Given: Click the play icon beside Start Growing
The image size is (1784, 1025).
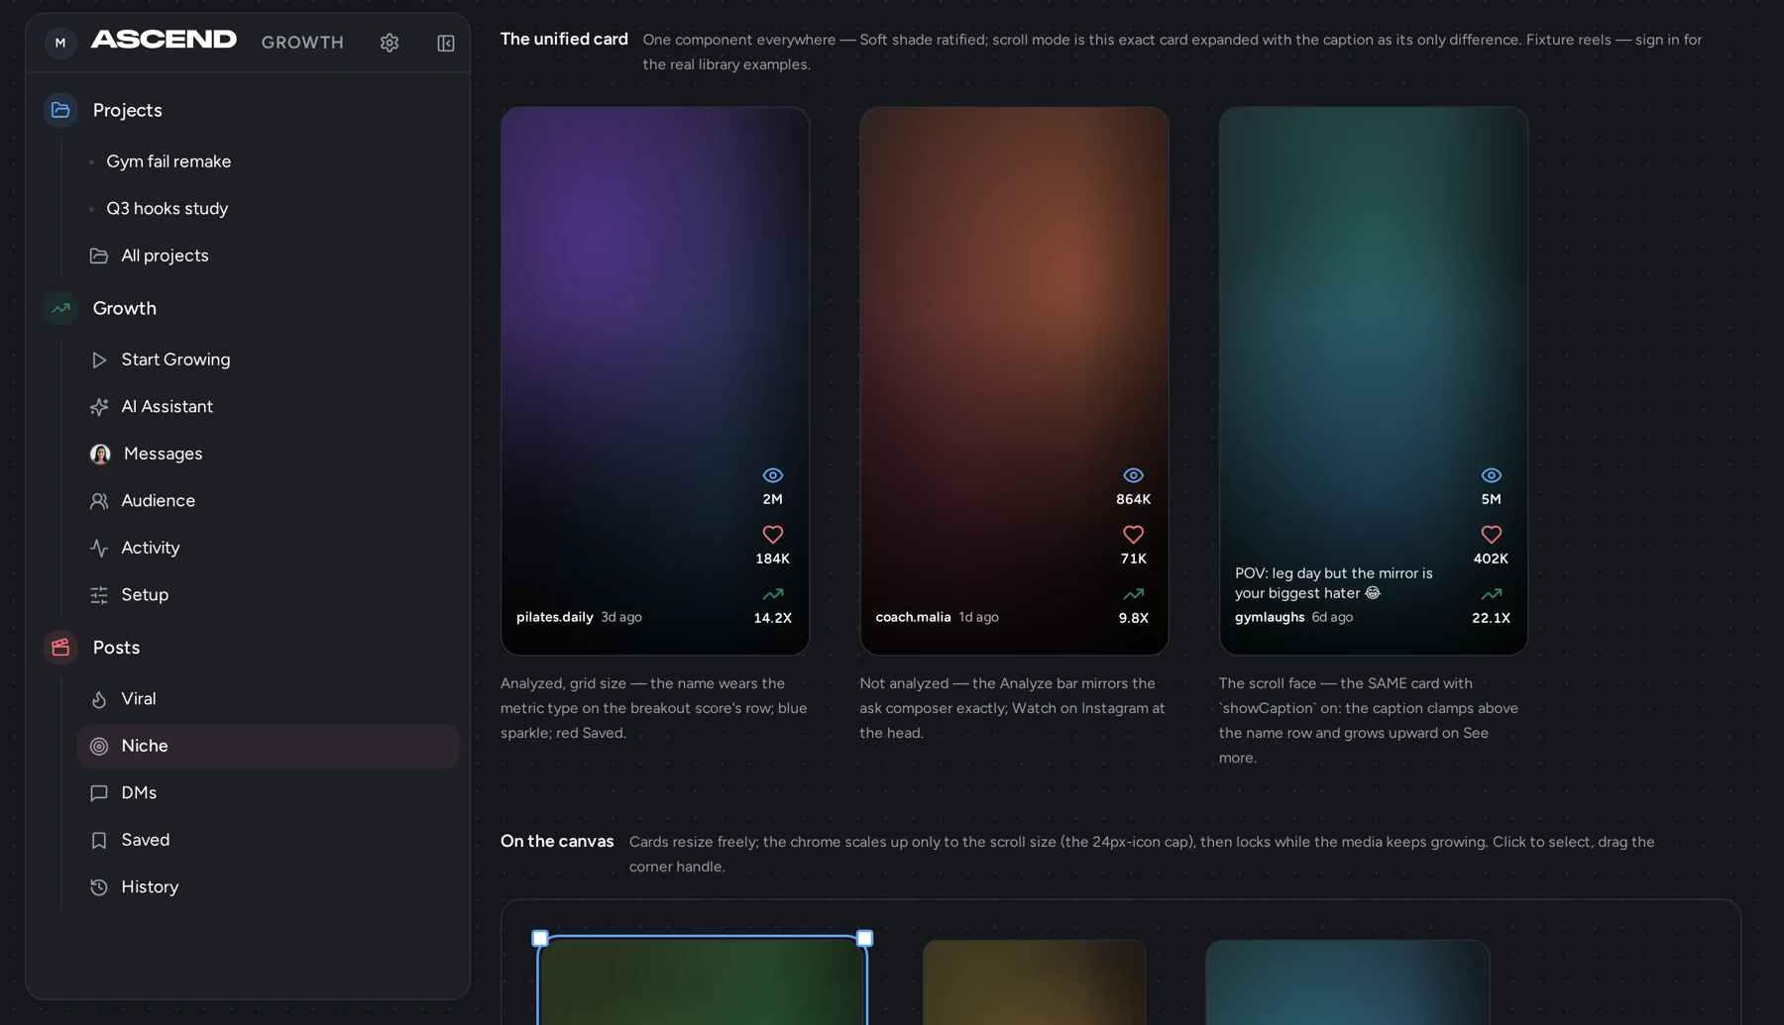Looking at the screenshot, I should (x=99, y=359).
